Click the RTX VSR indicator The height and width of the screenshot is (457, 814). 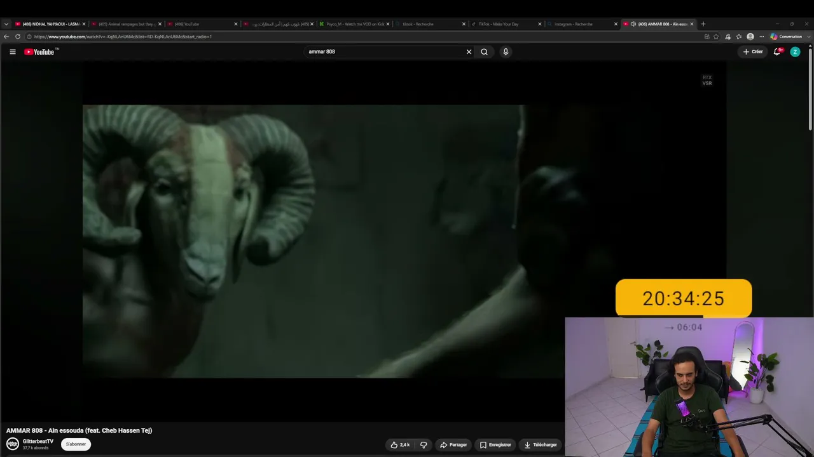[707, 81]
